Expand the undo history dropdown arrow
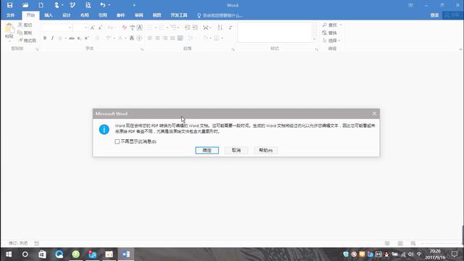Image resolution: width=464 pixels, height=261 pixels. 109,5
